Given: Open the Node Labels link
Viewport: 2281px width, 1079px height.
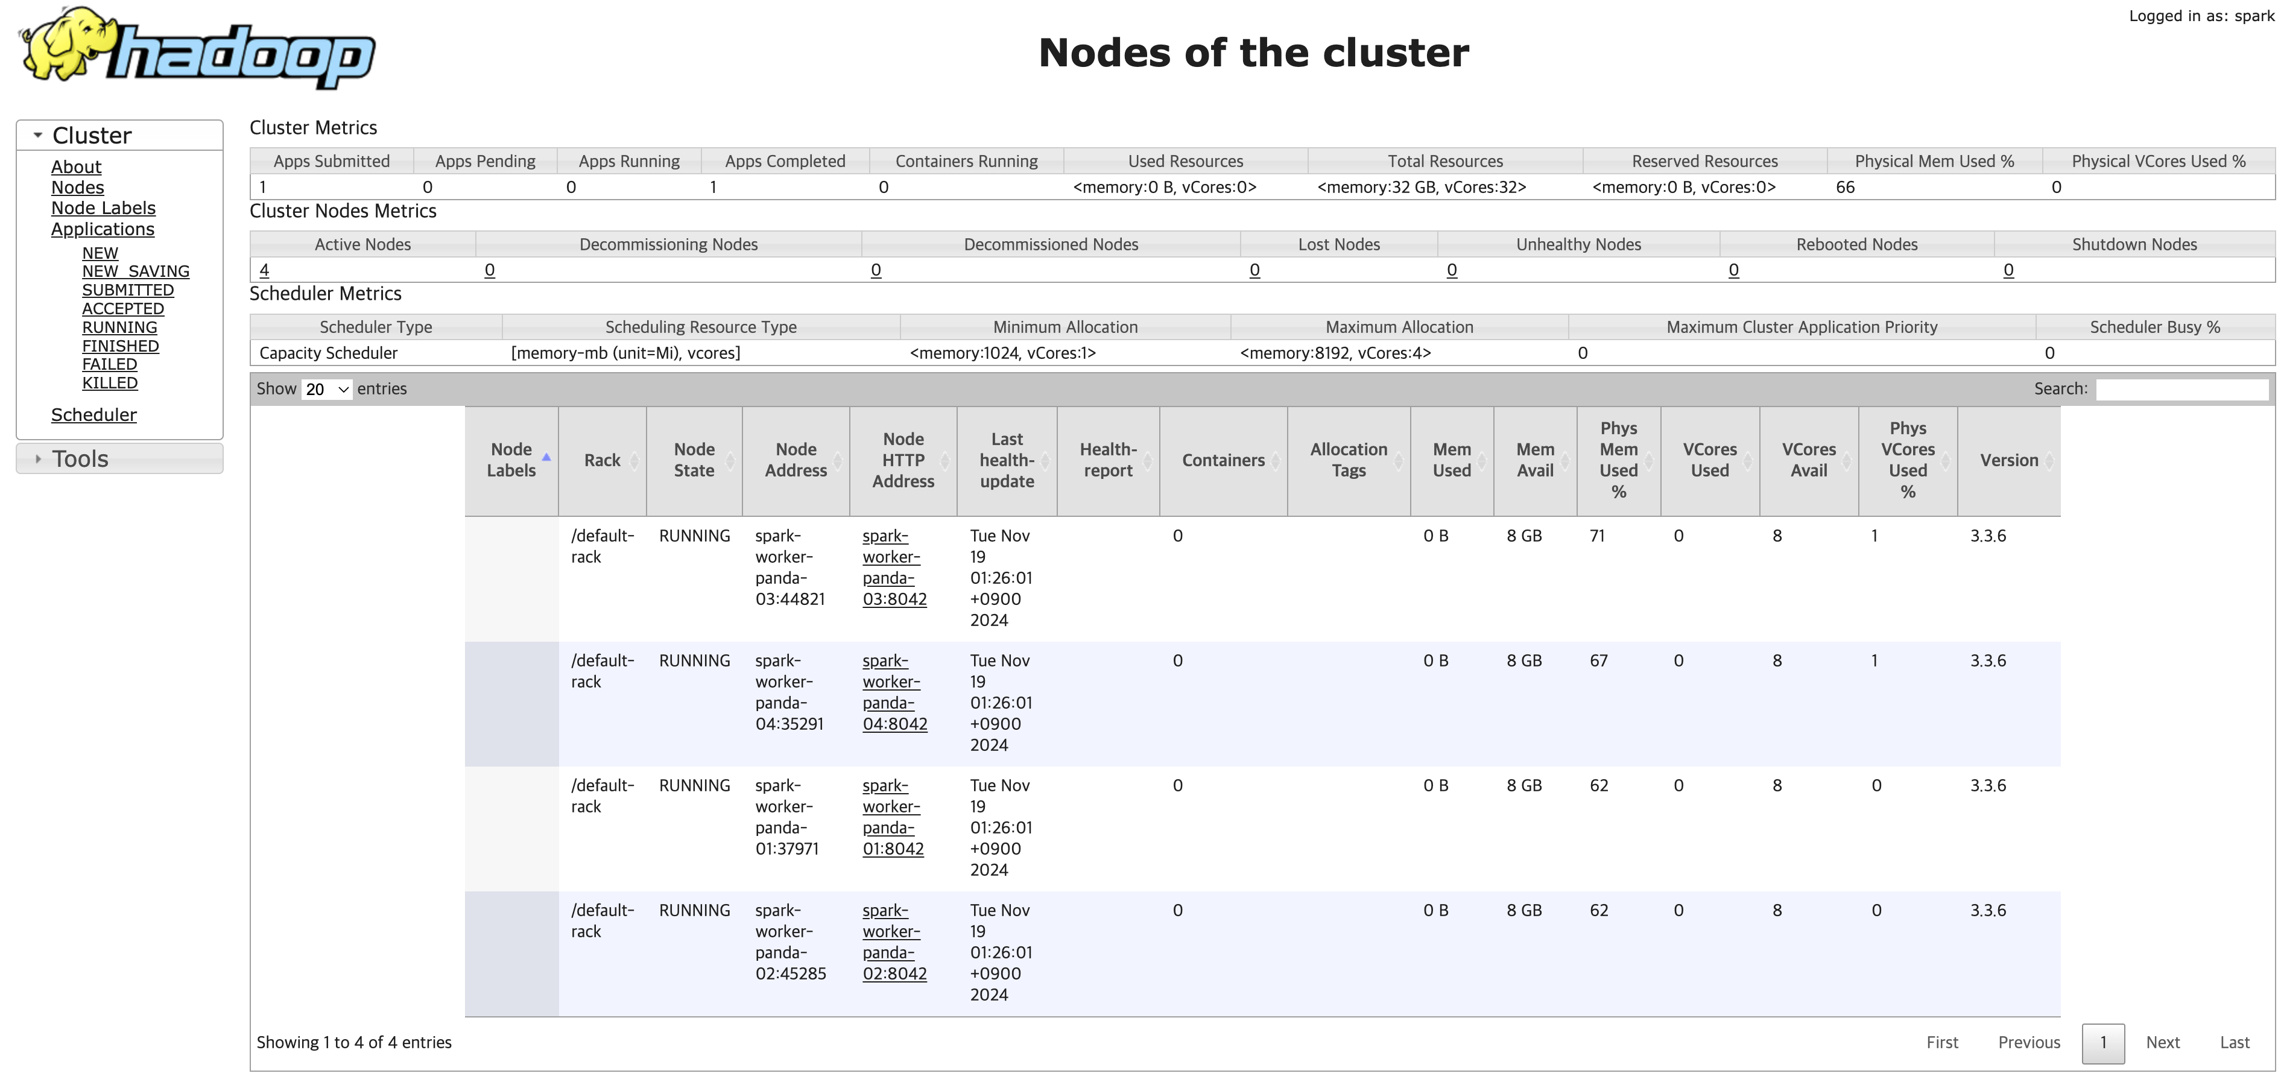Looking at the screenshot, I should [103, 208].
